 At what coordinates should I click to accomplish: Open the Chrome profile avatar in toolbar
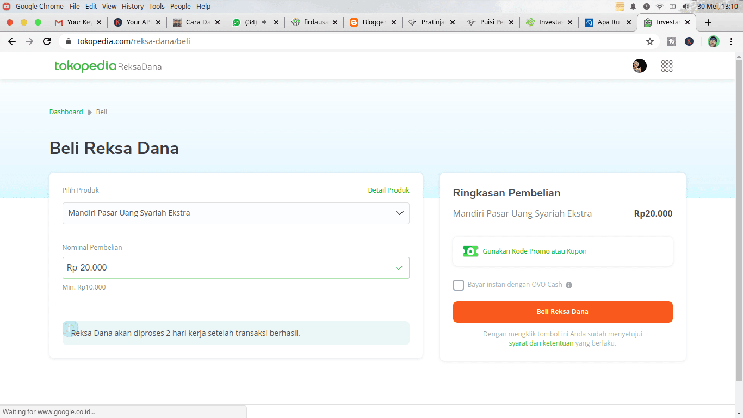pos(714,41)
